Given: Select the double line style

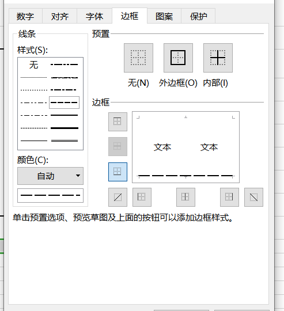Looking at the screenshot, I should pyautogui.click(x=65, y=141).
